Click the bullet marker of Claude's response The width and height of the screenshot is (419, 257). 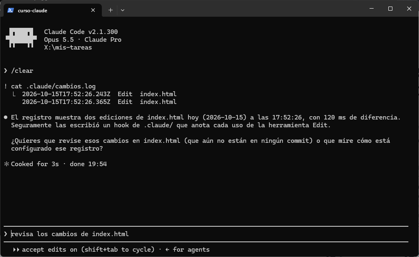6,117
